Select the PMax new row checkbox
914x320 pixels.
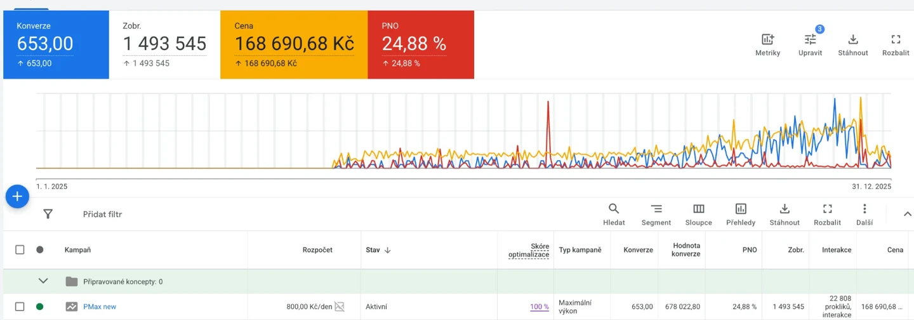pos(20,307)
